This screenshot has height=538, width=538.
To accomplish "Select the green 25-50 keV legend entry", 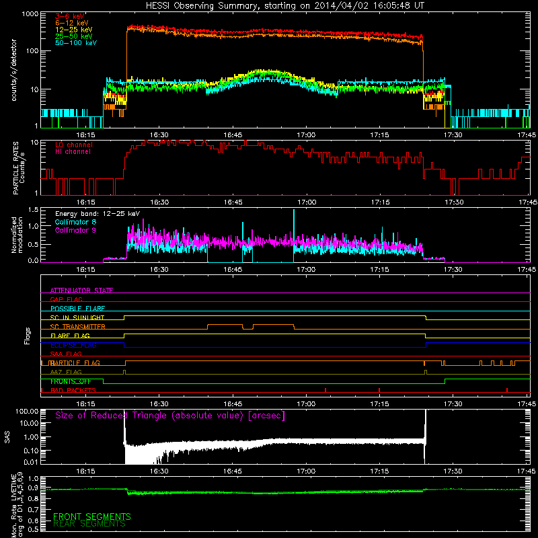I will coord(74,36).
